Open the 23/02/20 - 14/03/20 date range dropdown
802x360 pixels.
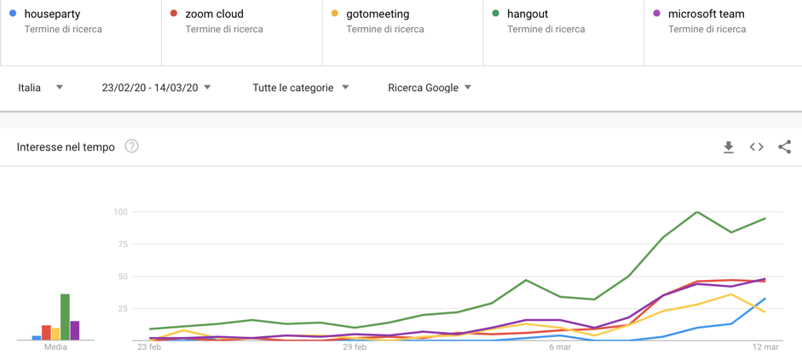tap(157, 88)
